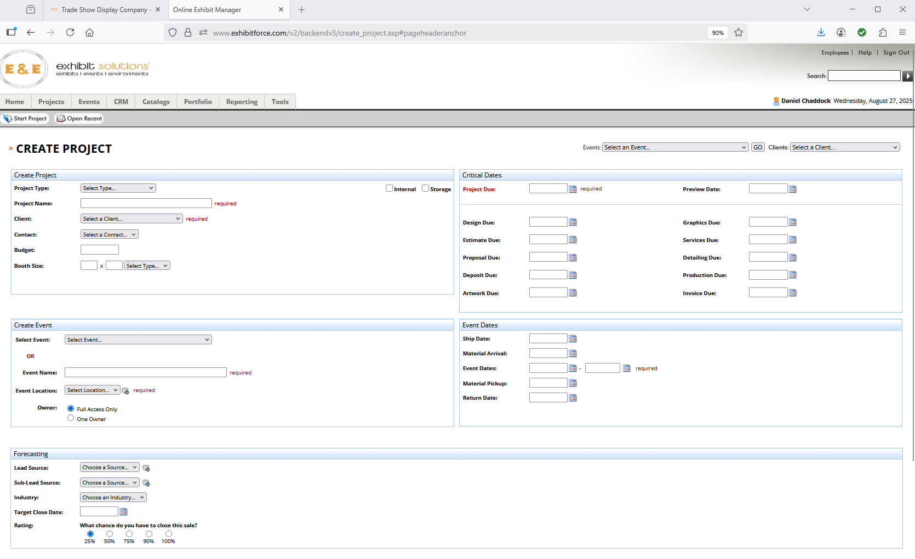Open calendar picker for Proposal Due
915x559 pixels.
point(573,257)
